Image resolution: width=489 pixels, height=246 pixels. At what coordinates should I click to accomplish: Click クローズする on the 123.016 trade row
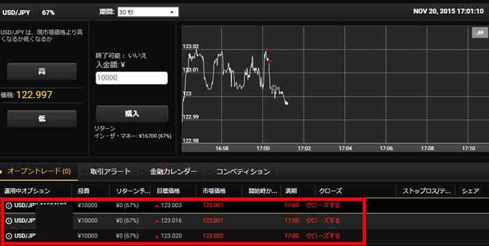coord(323,221)
